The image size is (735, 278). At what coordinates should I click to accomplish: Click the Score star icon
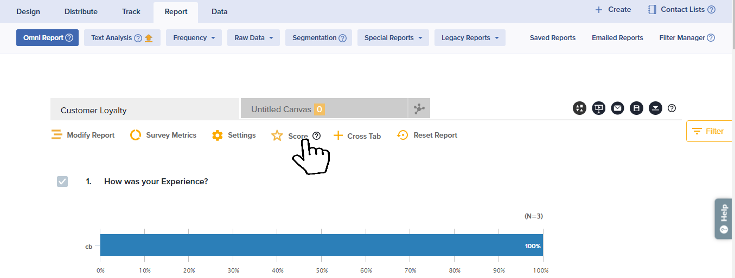(x=277, y=135)
